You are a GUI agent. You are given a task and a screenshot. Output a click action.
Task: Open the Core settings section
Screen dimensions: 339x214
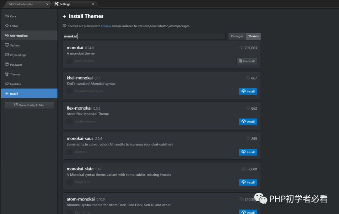tap(13, 16)
